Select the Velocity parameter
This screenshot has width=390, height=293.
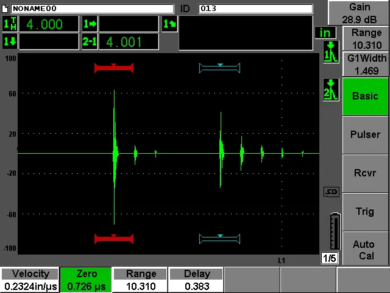[x=30, y=280]
